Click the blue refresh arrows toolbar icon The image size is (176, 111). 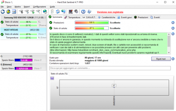(3, 12)
